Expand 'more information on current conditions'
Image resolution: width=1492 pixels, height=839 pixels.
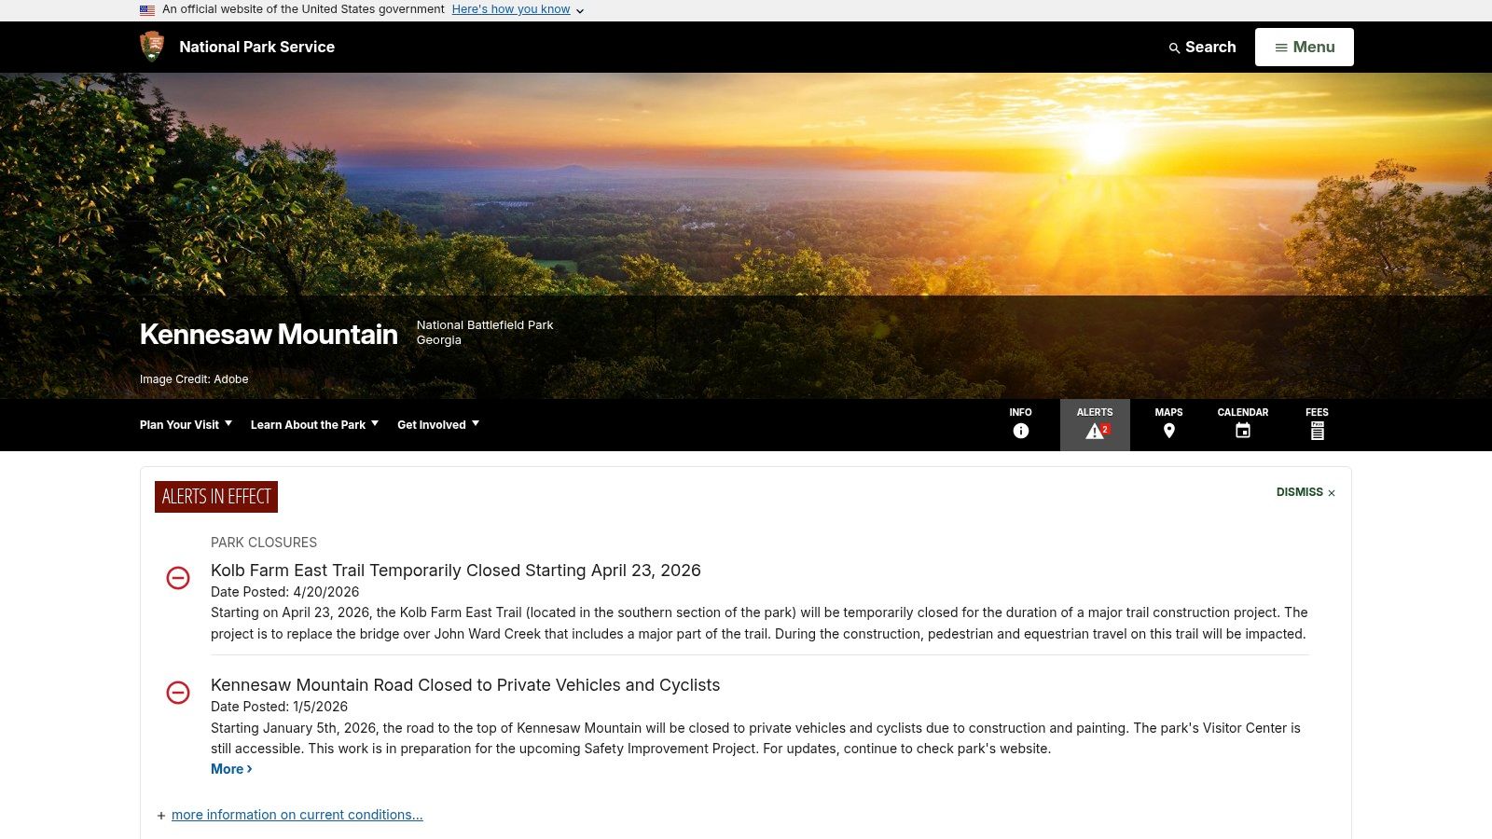[297, 814]
